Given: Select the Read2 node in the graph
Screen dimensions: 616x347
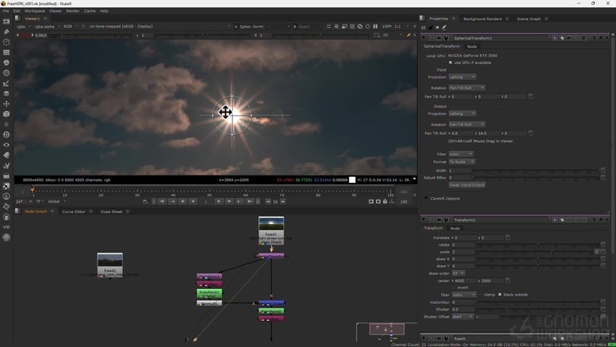Looking at the screenshot, I should tap(109, 262).
